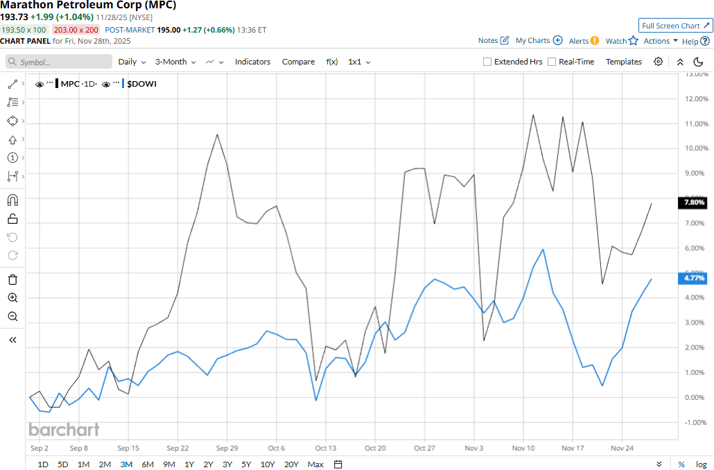Image resolution: width=714 pixels, height=470 pixels.
Task: Expand the trend line tool submenu arrow
Action: tap(24, 84)
